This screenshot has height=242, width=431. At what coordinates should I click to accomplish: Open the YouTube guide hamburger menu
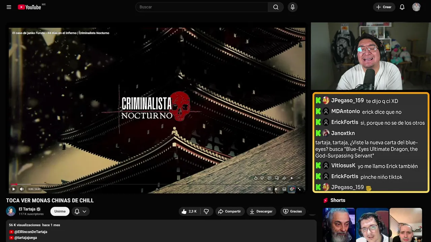[9, 7]
